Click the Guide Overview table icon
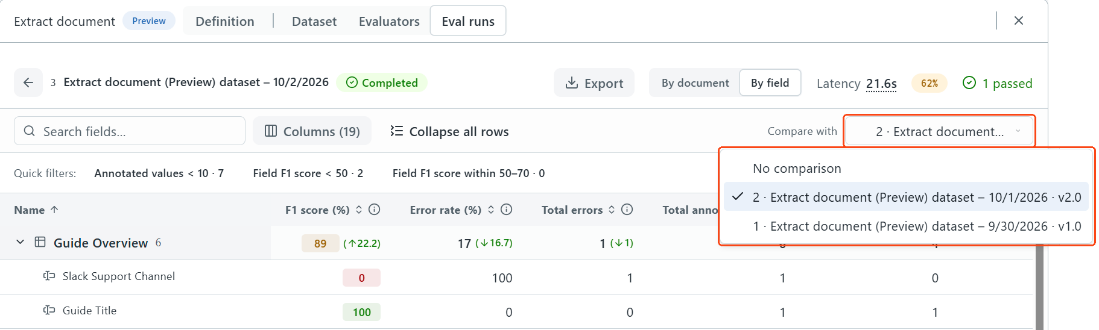This screenshot has width=1099, height=330. pyautogui.click(x=40, y=242)
